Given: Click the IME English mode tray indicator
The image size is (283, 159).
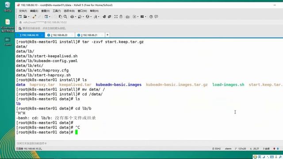Looking at the screenshot, I should click(x=260, y=157).
